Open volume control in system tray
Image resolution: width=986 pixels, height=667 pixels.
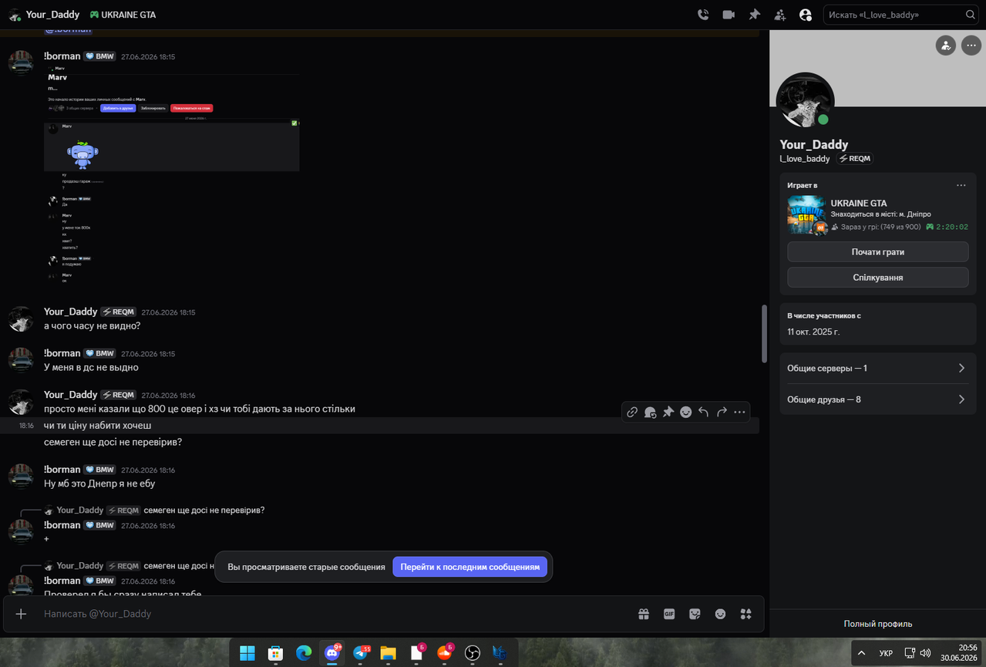pos(925,653)
